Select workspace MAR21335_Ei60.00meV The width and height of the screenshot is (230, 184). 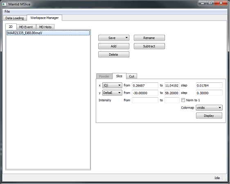(48, 33)
